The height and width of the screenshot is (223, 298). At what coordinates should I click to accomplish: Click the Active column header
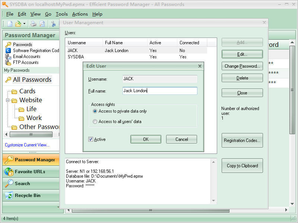[162, 43]
